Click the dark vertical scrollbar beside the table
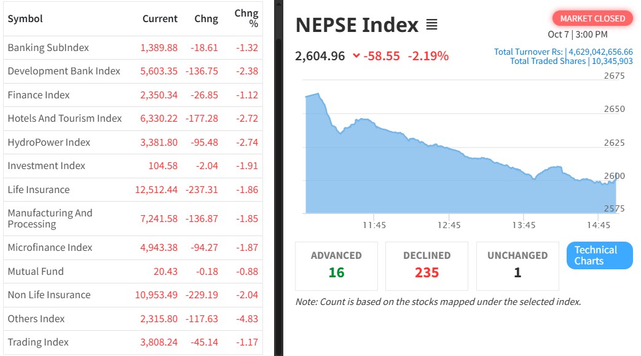The width and height of the screenshot is (641, 356). pos(278,184)
